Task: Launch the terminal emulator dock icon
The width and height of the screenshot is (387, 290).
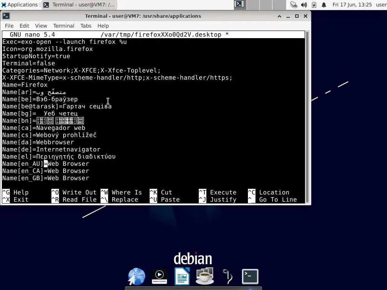Action: point(250,276)
